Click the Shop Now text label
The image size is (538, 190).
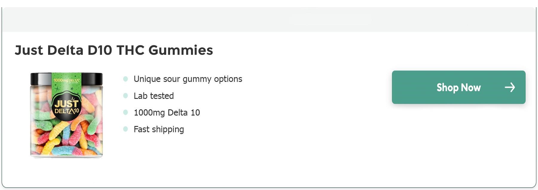(458, 88)
